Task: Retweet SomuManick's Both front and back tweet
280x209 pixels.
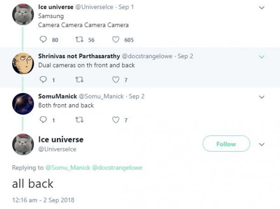Action: pos(79,120)
